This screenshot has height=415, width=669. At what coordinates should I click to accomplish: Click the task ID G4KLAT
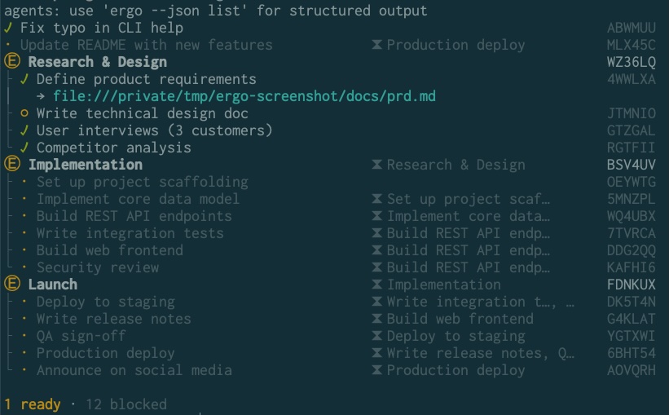click(631, 319)
